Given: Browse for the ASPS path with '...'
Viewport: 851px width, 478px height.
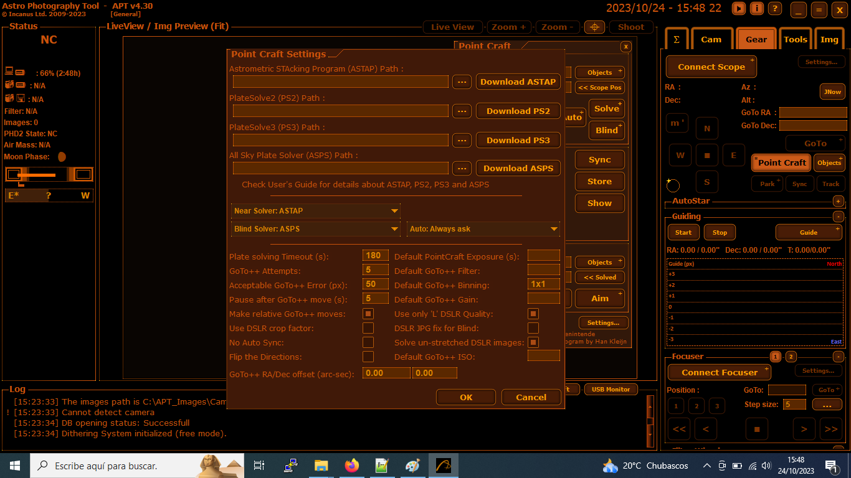Looking at the screenshot, I should (461, 168).
